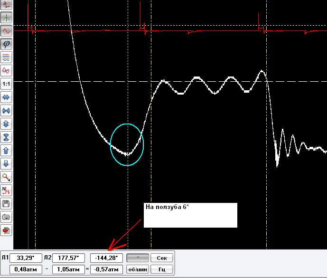The image size is (327, 278).
Task: Click the Л2 angle field showing 177,57°
Action: (69, 258)
